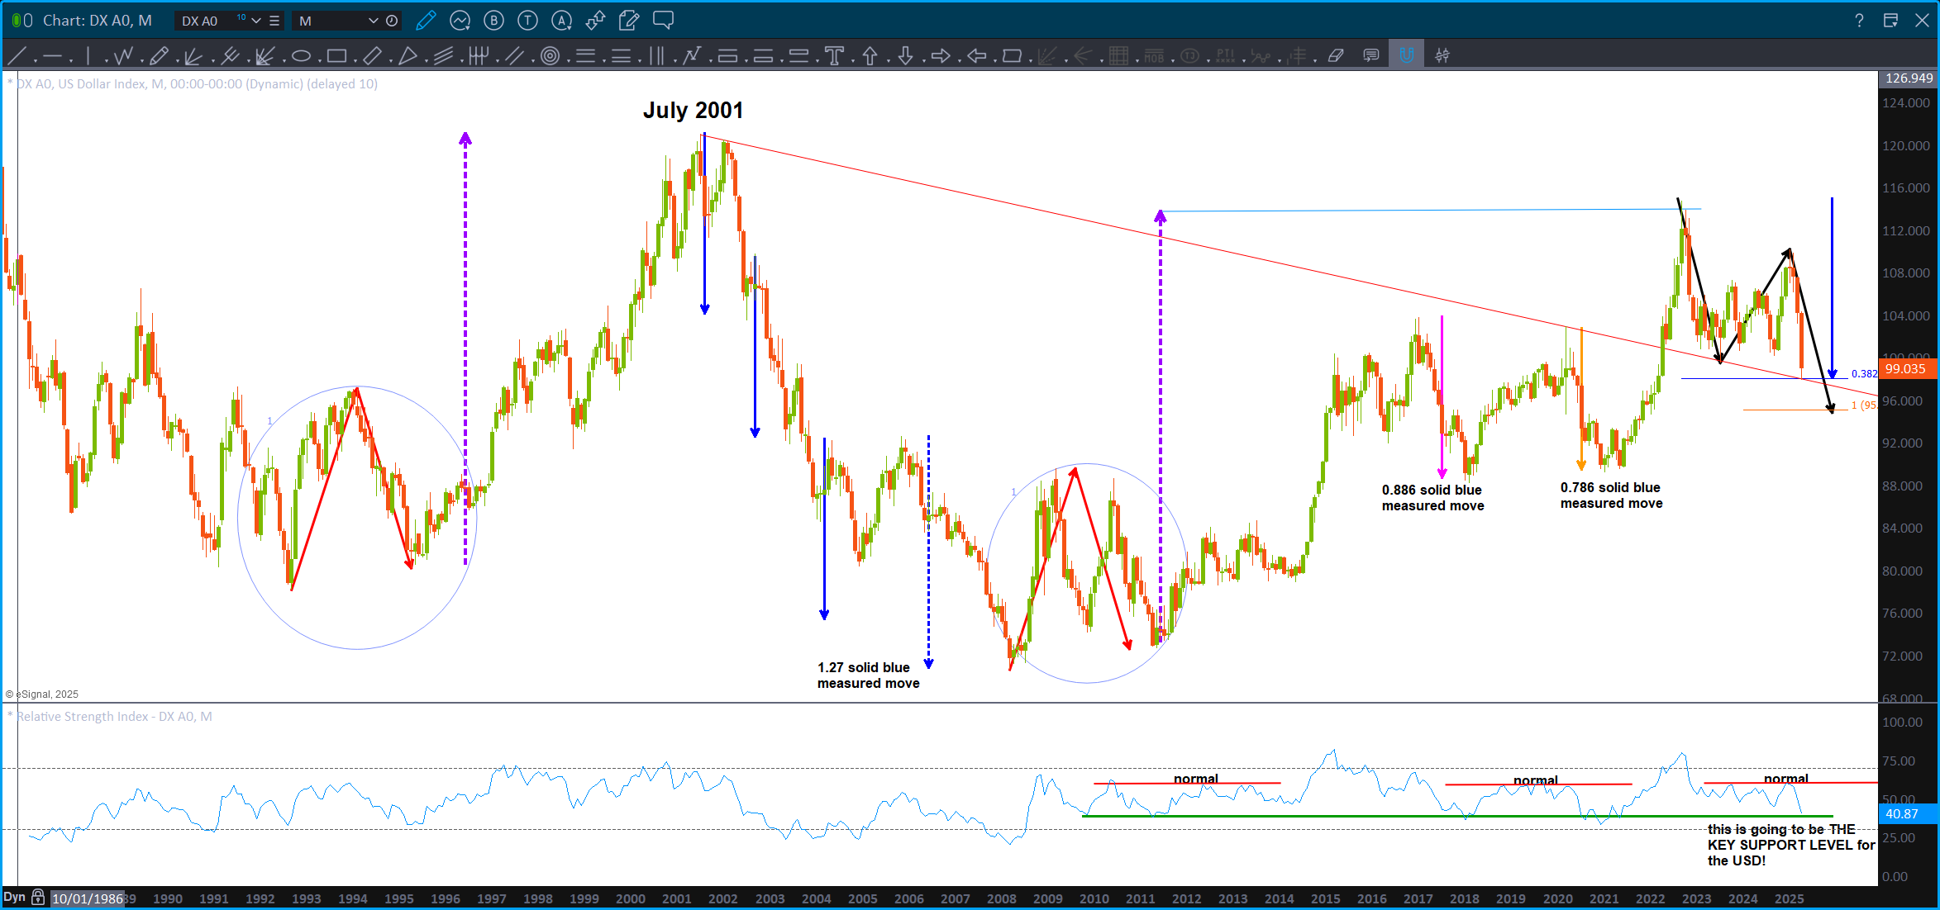Screen dimensions: 1940x910
Task: Expand options arrow beside ellipse tool
Action: tap(319, 60)
